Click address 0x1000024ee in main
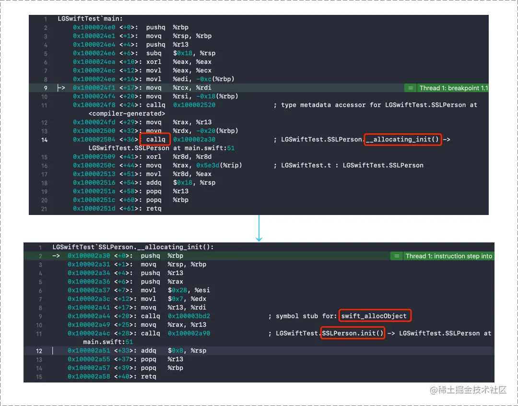Image resolution: width=518 pixels, height=406 pixels. (x=94, y=79)
